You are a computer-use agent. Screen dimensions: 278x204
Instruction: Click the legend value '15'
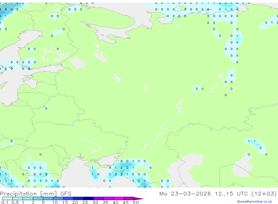click(65, 202)
